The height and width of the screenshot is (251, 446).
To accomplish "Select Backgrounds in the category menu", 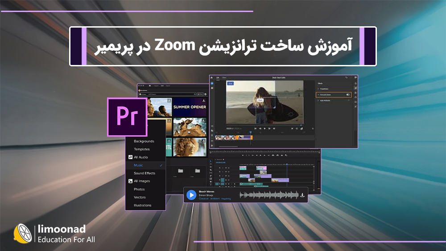I will coord(144,141).
